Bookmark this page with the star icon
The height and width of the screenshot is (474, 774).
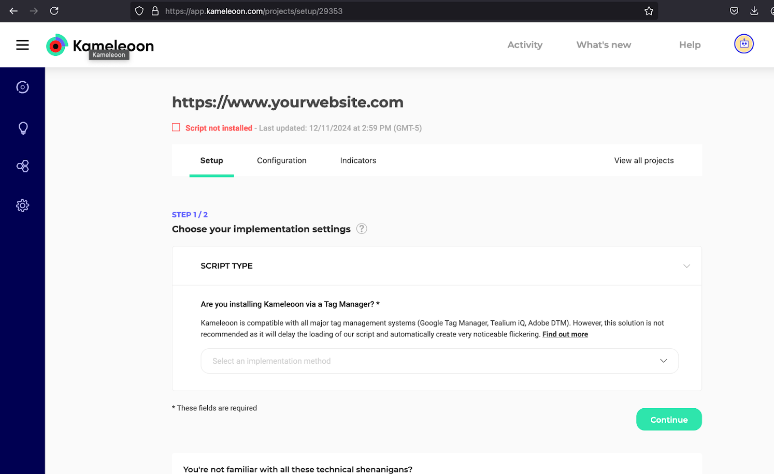[649, 11]
